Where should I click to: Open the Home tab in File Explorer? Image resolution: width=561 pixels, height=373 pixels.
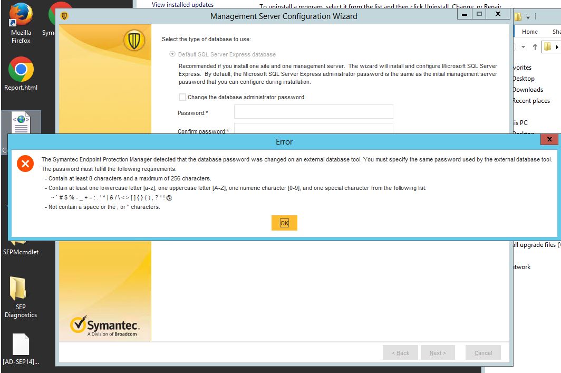pyautogui.click(x=529, y=32)
